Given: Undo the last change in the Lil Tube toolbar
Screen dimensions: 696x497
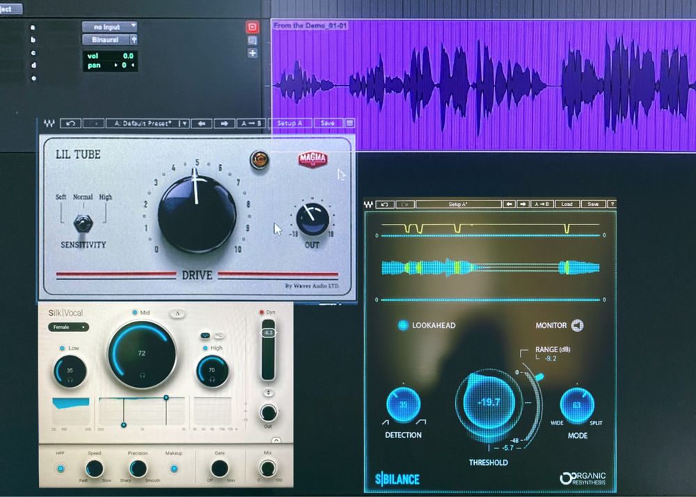Looking at the screenshot, I should coord(70,123).
